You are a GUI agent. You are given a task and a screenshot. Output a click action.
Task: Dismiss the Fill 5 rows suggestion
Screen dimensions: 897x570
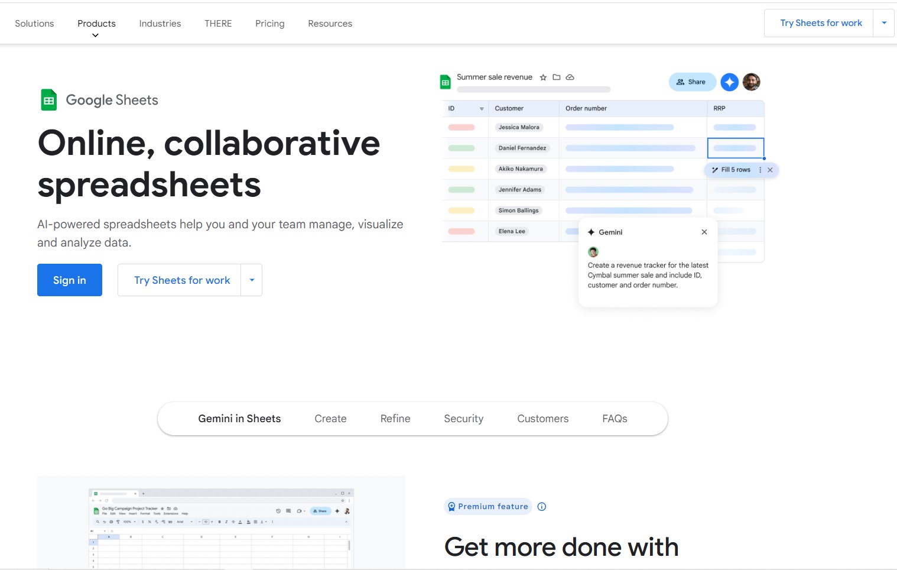pos(770,170)
